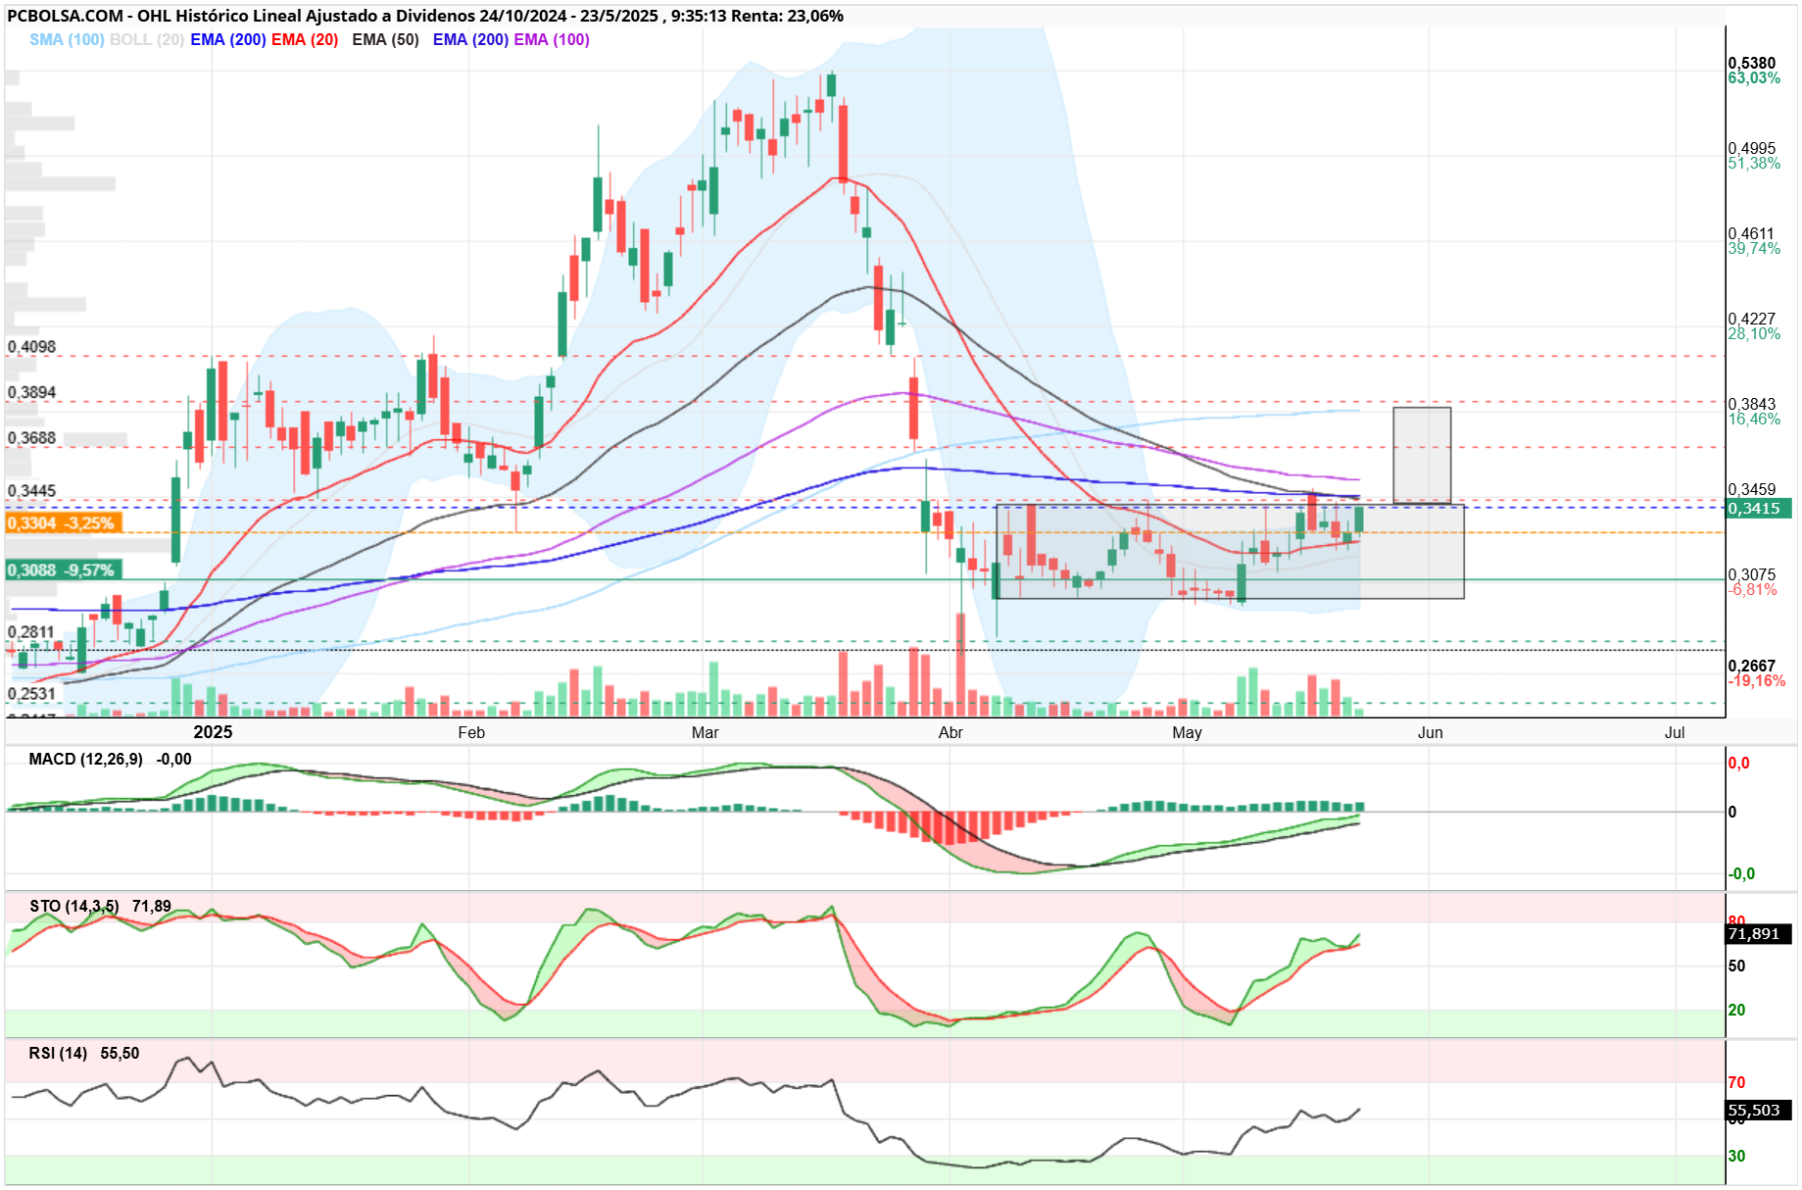Click the Jun date axis label
The height and width of the screenshot is (1190, 1802).
(1431, 732)
